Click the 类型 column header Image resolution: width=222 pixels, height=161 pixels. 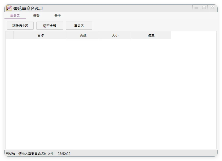[83, 35]
